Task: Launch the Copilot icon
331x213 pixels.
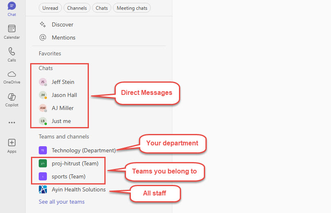Action: point(12,97)
